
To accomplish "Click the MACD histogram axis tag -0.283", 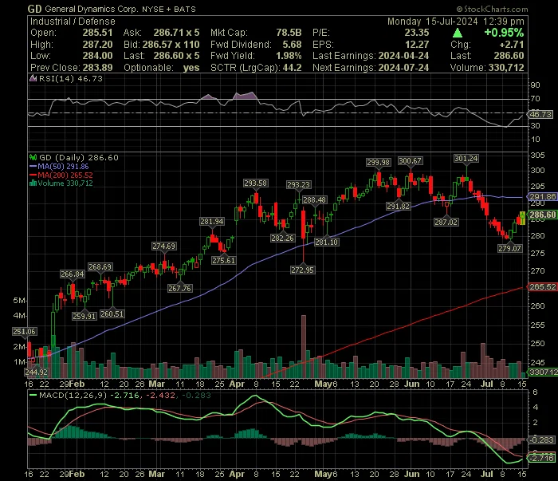I will [542, 440].
